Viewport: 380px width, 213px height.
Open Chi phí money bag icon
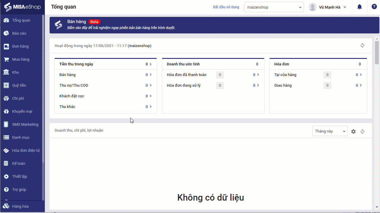click(x=6, y=99)
